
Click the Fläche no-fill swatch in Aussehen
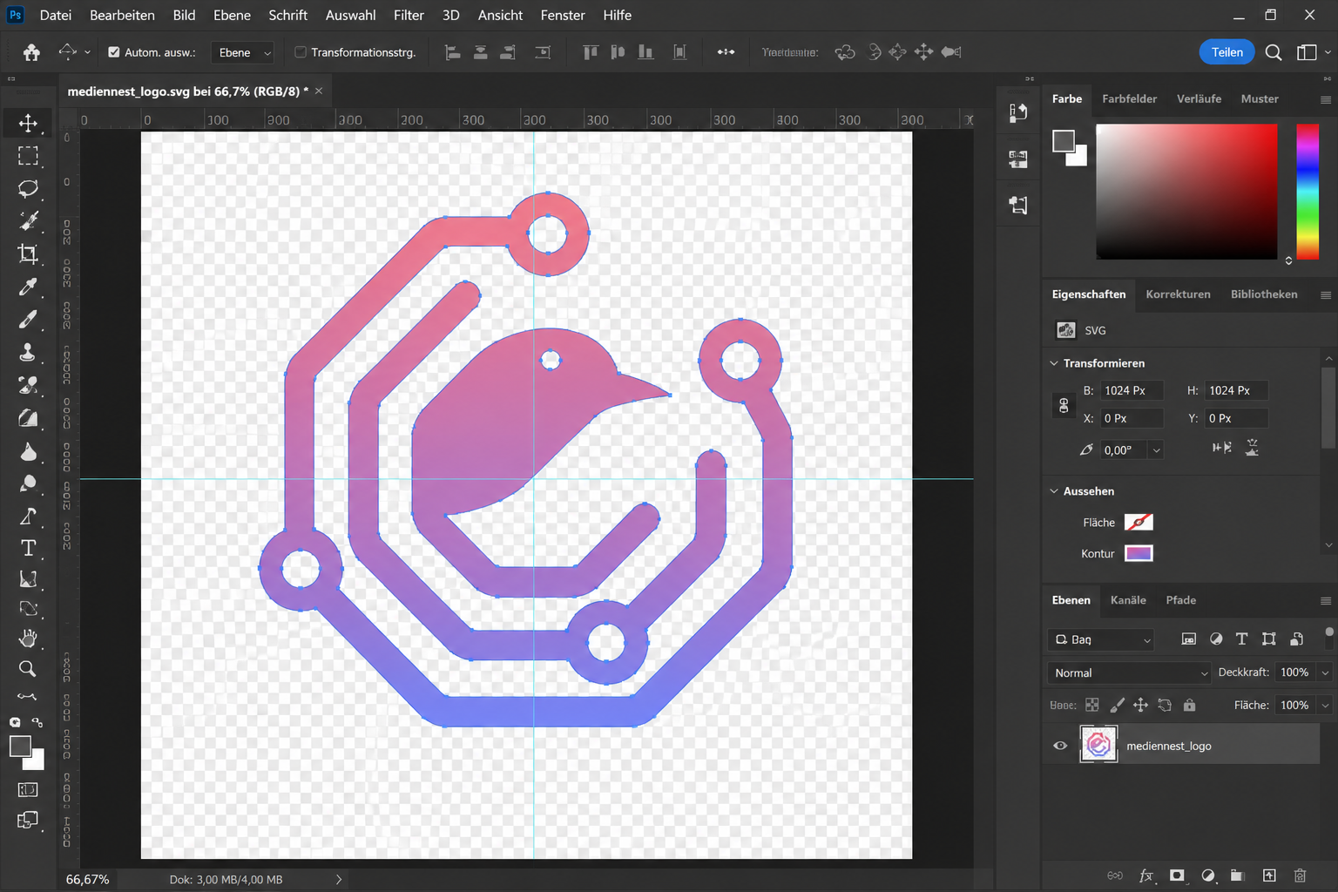tap(1139, 522)
